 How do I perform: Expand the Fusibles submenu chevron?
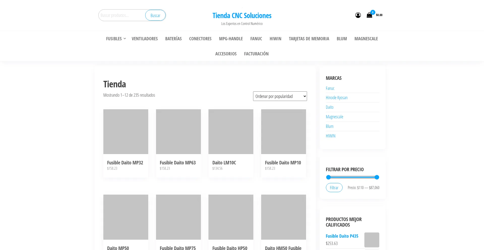point(125,39)
